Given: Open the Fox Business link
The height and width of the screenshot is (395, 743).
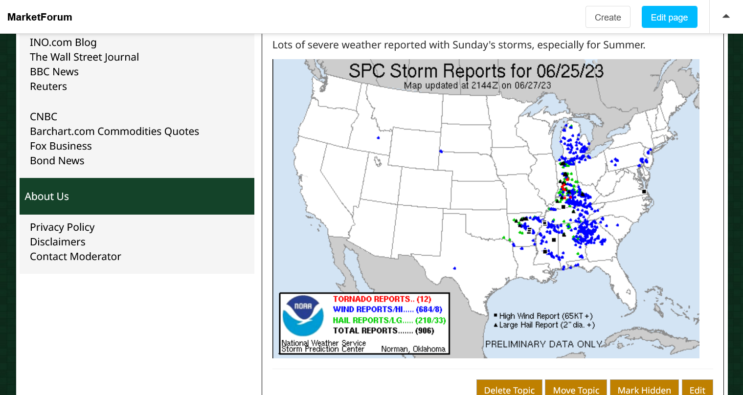Looking at the screenshot, I should 61,146.
